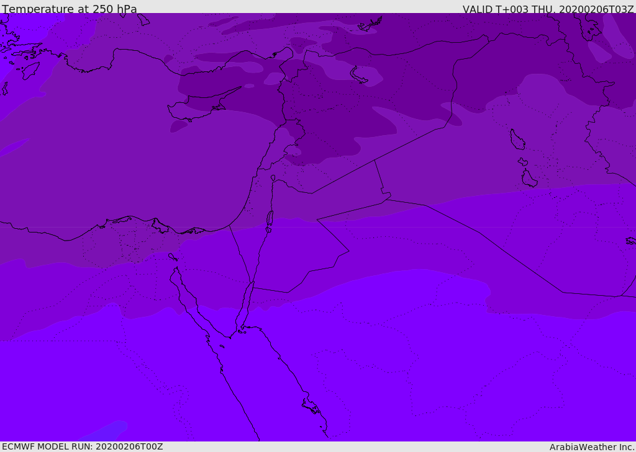Click the VALID T+003 timestamp text

pyautogui.click(x=548, y=9)
